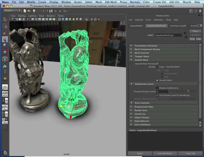Viewport: 204px width, 157px height.
Task: Click the Attribute Editor vertical scrollbar
Action: (x=200, y=82)
